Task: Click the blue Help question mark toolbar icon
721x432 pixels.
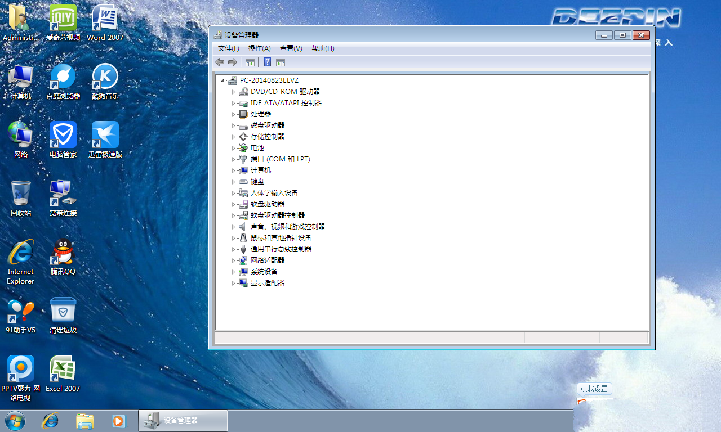Action: coord(268,62)
